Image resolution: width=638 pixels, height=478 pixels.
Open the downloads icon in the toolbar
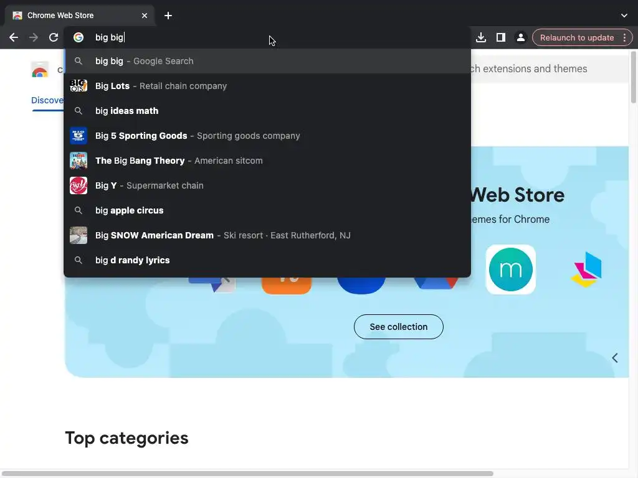coord(481,37)
